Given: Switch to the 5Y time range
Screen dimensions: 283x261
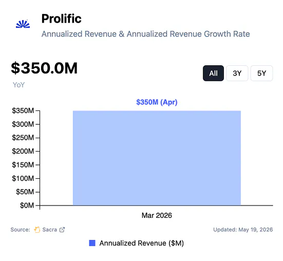Looking at the screenshot, I should coord(262,73).
